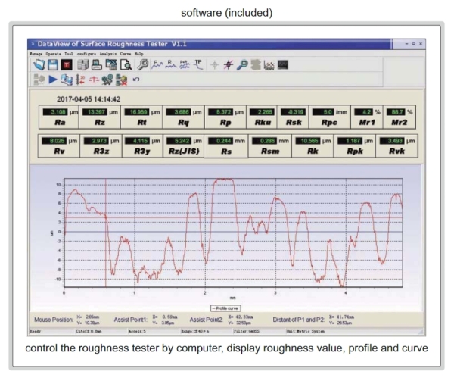Click the blue floppy disk save icon
Image resolution: width=454 pixels, height=378 pixels.
click(50, 66)
